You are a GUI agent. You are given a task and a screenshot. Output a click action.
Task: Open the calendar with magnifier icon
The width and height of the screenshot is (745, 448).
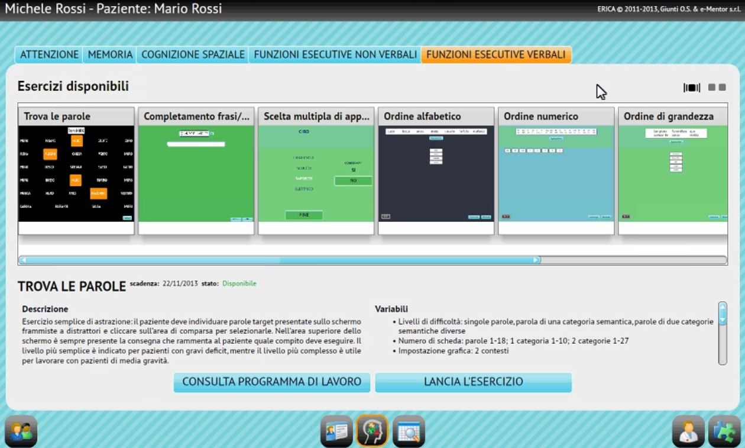click(409, 431)
